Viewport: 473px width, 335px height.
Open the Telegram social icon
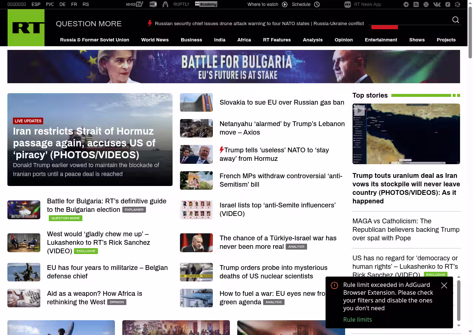point(406,4)
